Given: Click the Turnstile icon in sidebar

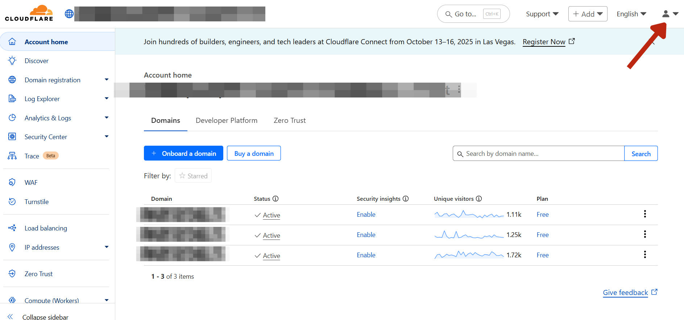Looking at the screenshot, I should pos(12,201).
